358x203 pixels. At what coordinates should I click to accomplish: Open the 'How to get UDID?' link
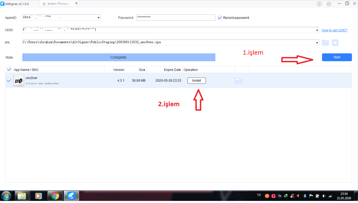coord(334,30)
